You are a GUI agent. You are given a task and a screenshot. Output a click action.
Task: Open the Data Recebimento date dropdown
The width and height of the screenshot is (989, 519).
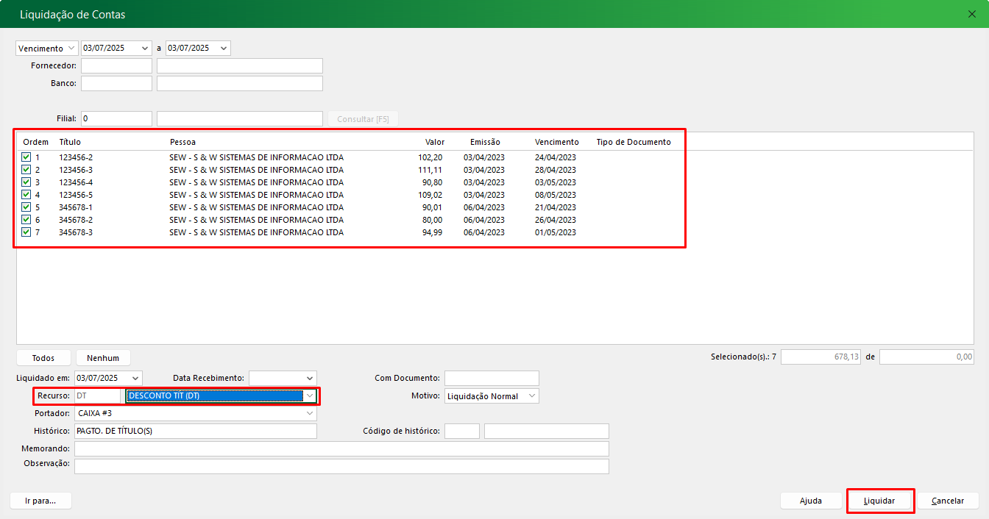(x=310, y=378)
